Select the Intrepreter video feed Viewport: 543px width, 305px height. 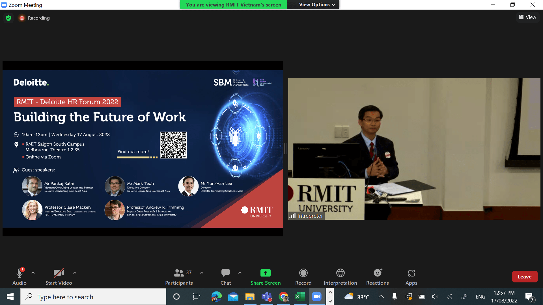pos(414,149)
